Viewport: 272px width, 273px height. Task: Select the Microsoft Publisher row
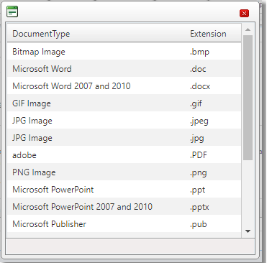tap(124, 224)
